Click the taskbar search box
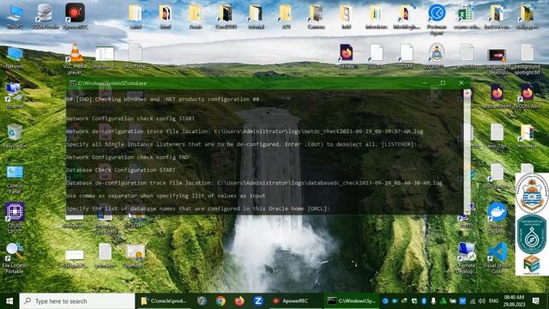The height and width of the screenshot is (309, 549). tap(77, 301)
